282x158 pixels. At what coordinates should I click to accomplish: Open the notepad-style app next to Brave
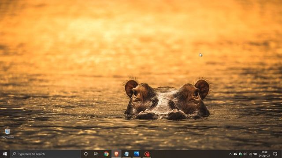126,154
